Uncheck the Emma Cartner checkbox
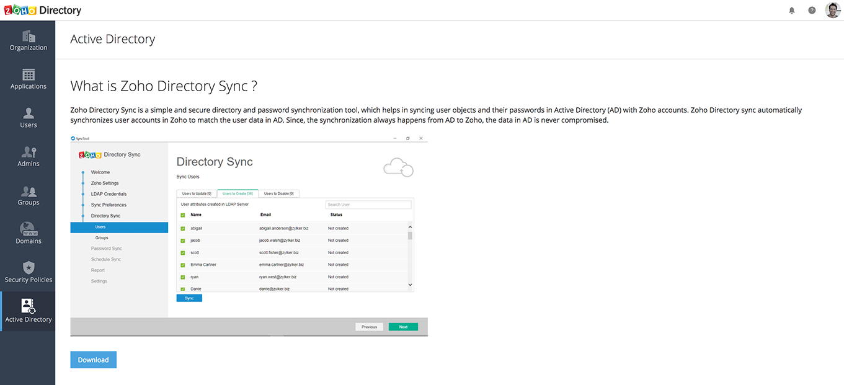 click(183, 265)
